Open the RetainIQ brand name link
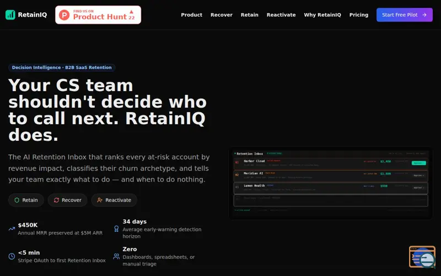This screenshot has width=441, height=276. [x=33, y=15]
